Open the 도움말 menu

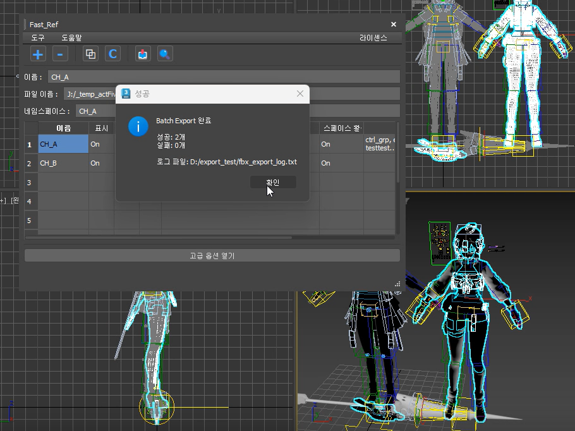[71, 38]
